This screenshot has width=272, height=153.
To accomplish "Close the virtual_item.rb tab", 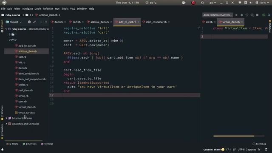I will tap(242, 22).
